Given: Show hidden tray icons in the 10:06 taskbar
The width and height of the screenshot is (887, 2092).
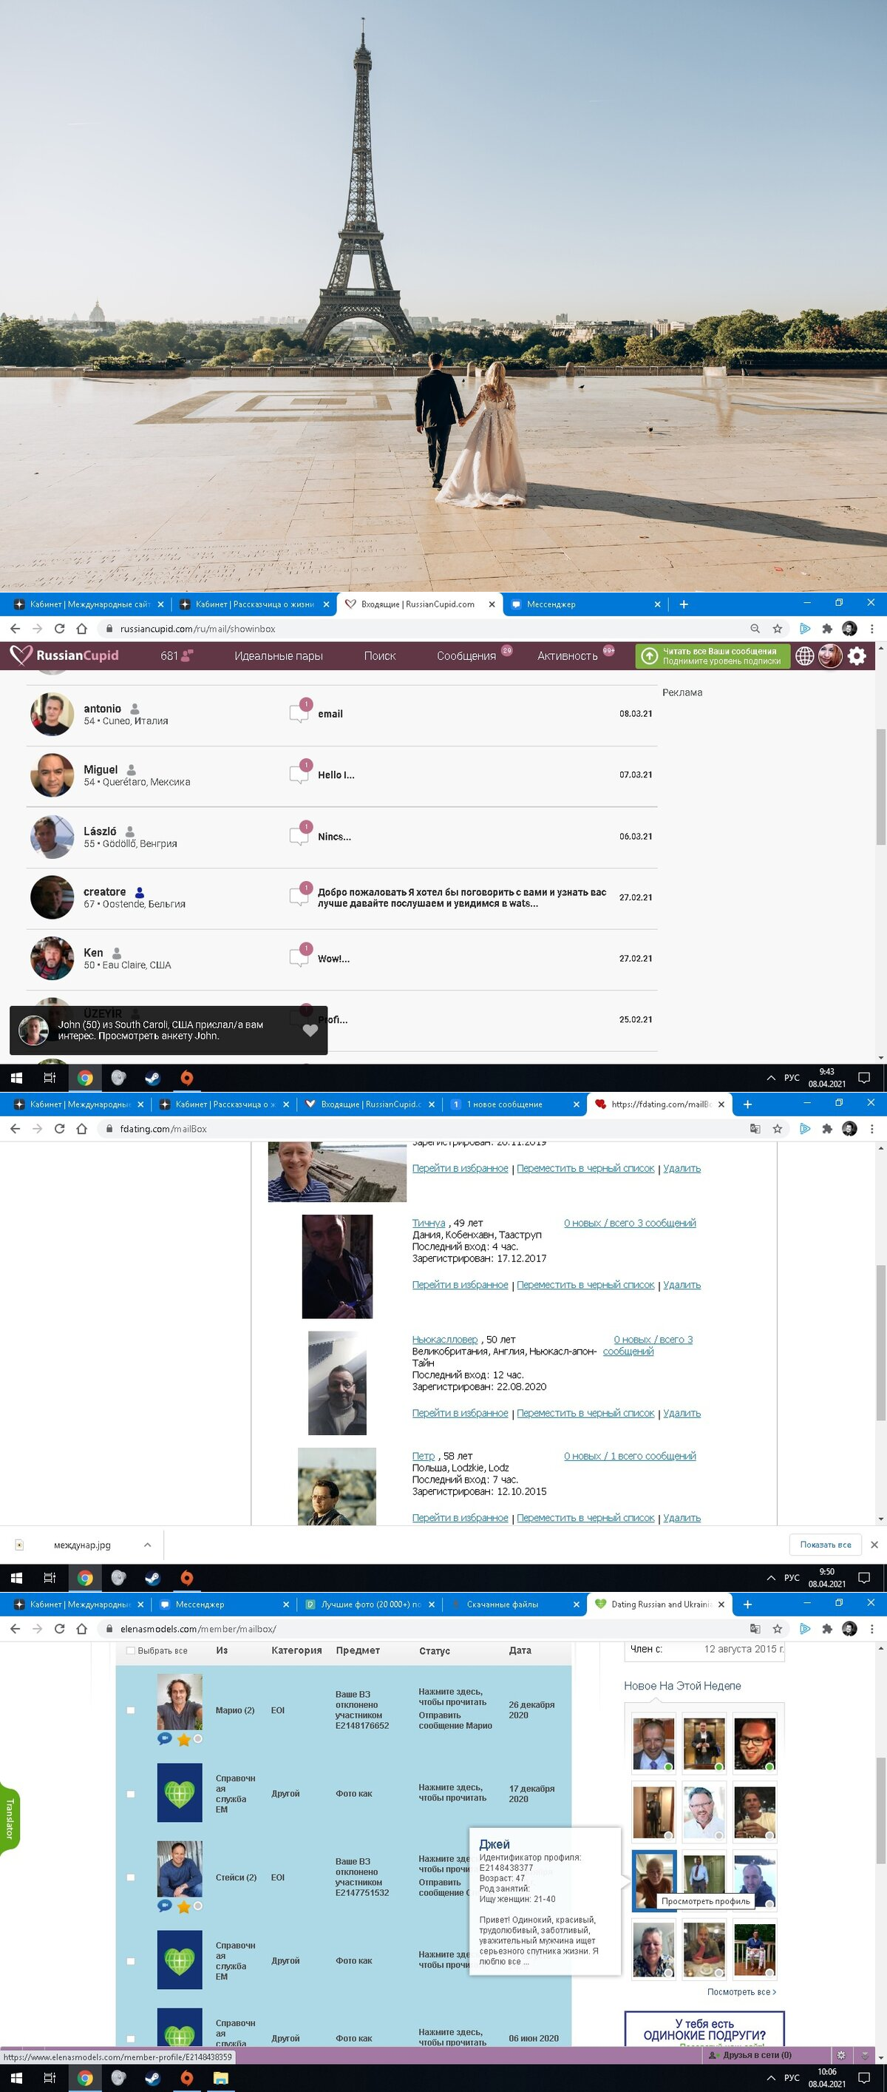Looking at the screenshot, I should click(x=771, y=2078).
